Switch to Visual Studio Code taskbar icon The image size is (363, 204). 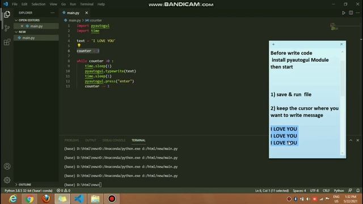[79, 199]
